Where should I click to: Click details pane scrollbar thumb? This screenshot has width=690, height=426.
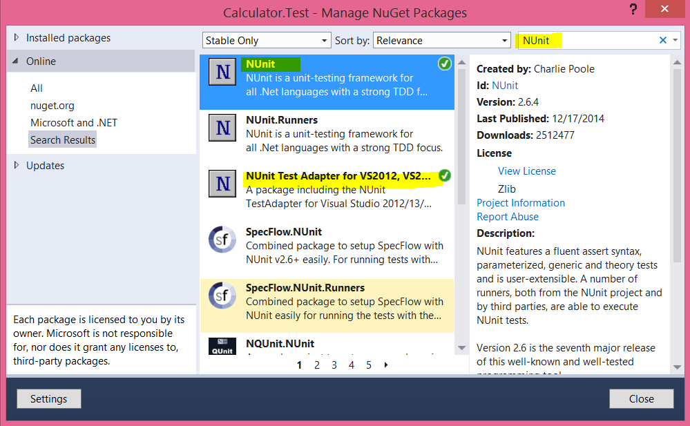678,166
